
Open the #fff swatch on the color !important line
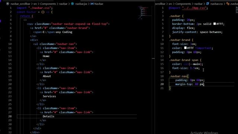click(185, 48)
